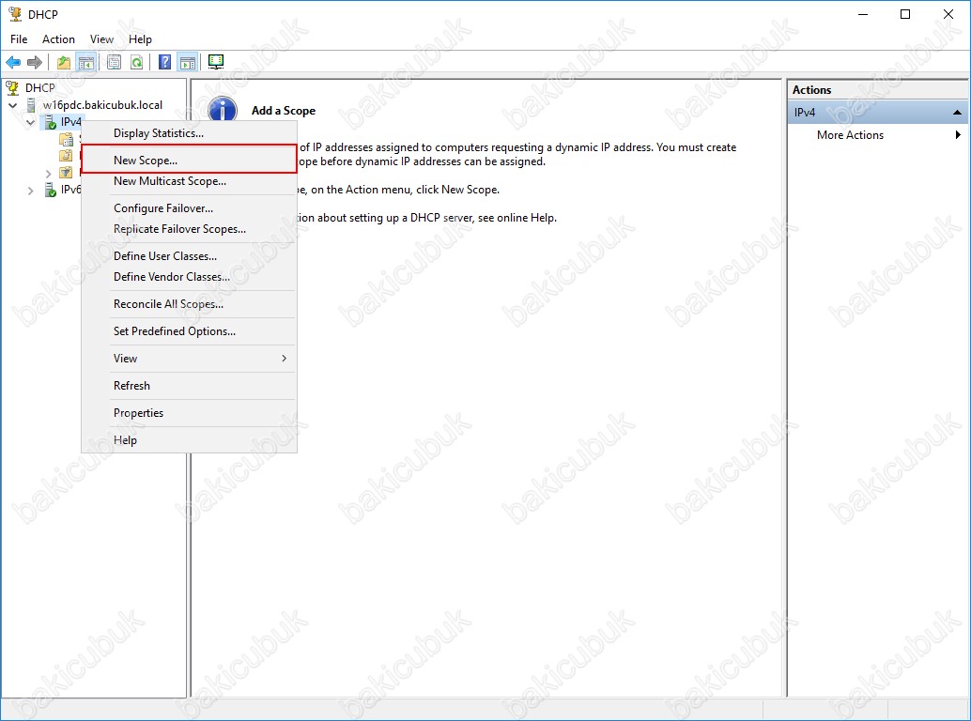The width and height of the screenshot is (971, 721).
Task: Collapse the w16pdc.bakicubuk.local server node
Action: coord(13,105)
